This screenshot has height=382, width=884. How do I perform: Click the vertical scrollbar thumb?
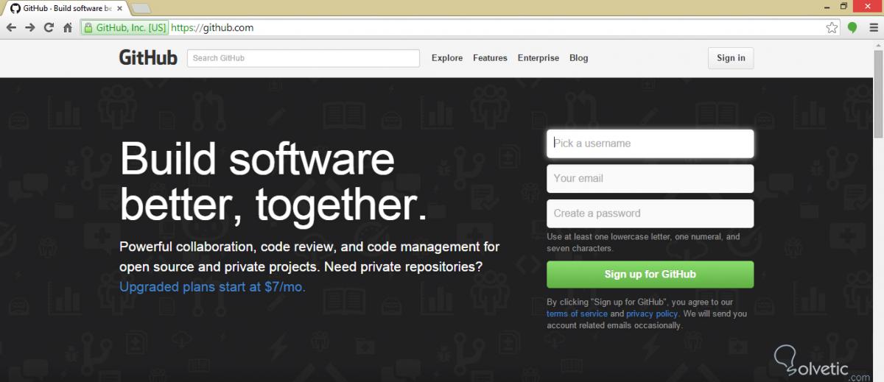coord(878,94)
